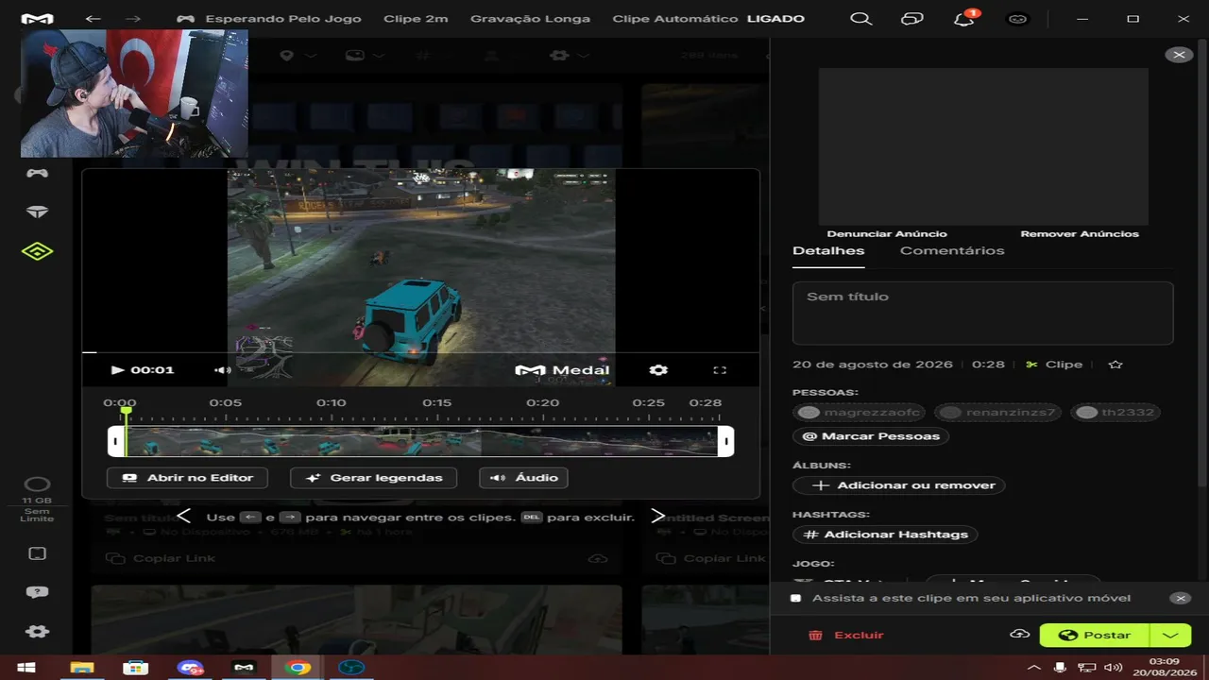This screenshot has width=1209, height=680.
Task: Click Denunciar Anúncio link
Action: 887,233
